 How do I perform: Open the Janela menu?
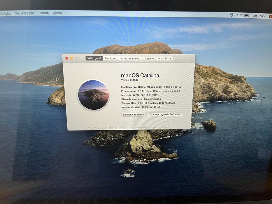[43, 13]
